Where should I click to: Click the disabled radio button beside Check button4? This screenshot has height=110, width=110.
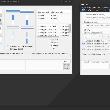[106, 49]
